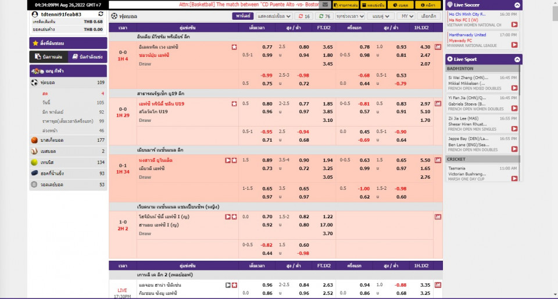Expand the tennis category showing 134
Screen dimensions: 558x299
(68, 162)
